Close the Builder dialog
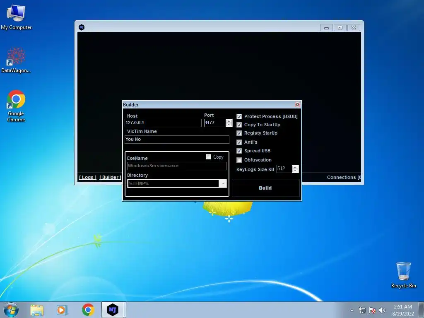 tap(297, 105)
